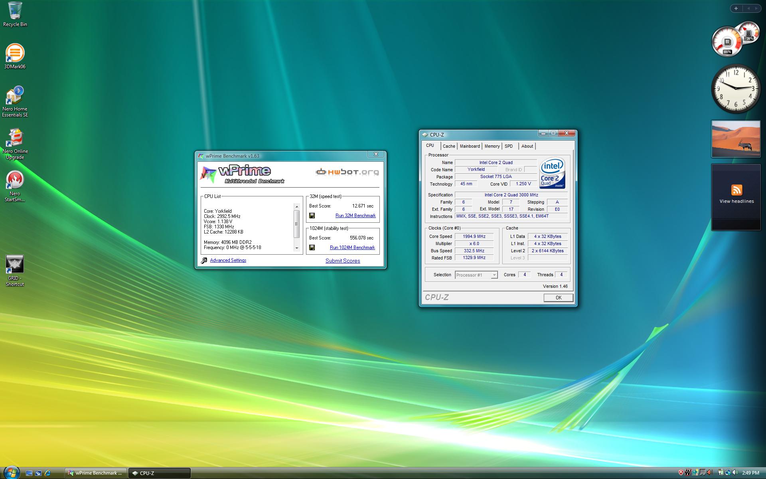Click the Run 1024M Benchmark link
The image size is (766, 479).
click(x=352, y=247)
